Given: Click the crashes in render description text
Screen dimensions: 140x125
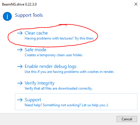Looking at the screenshot, I should (x=69, y=72).
